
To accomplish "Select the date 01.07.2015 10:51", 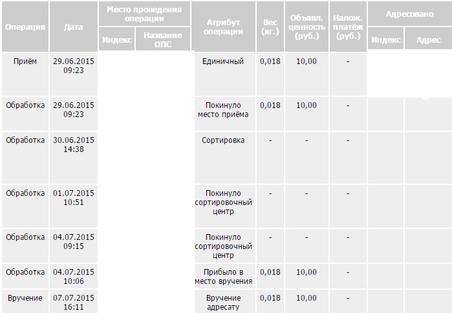I will tap(73, 198).
